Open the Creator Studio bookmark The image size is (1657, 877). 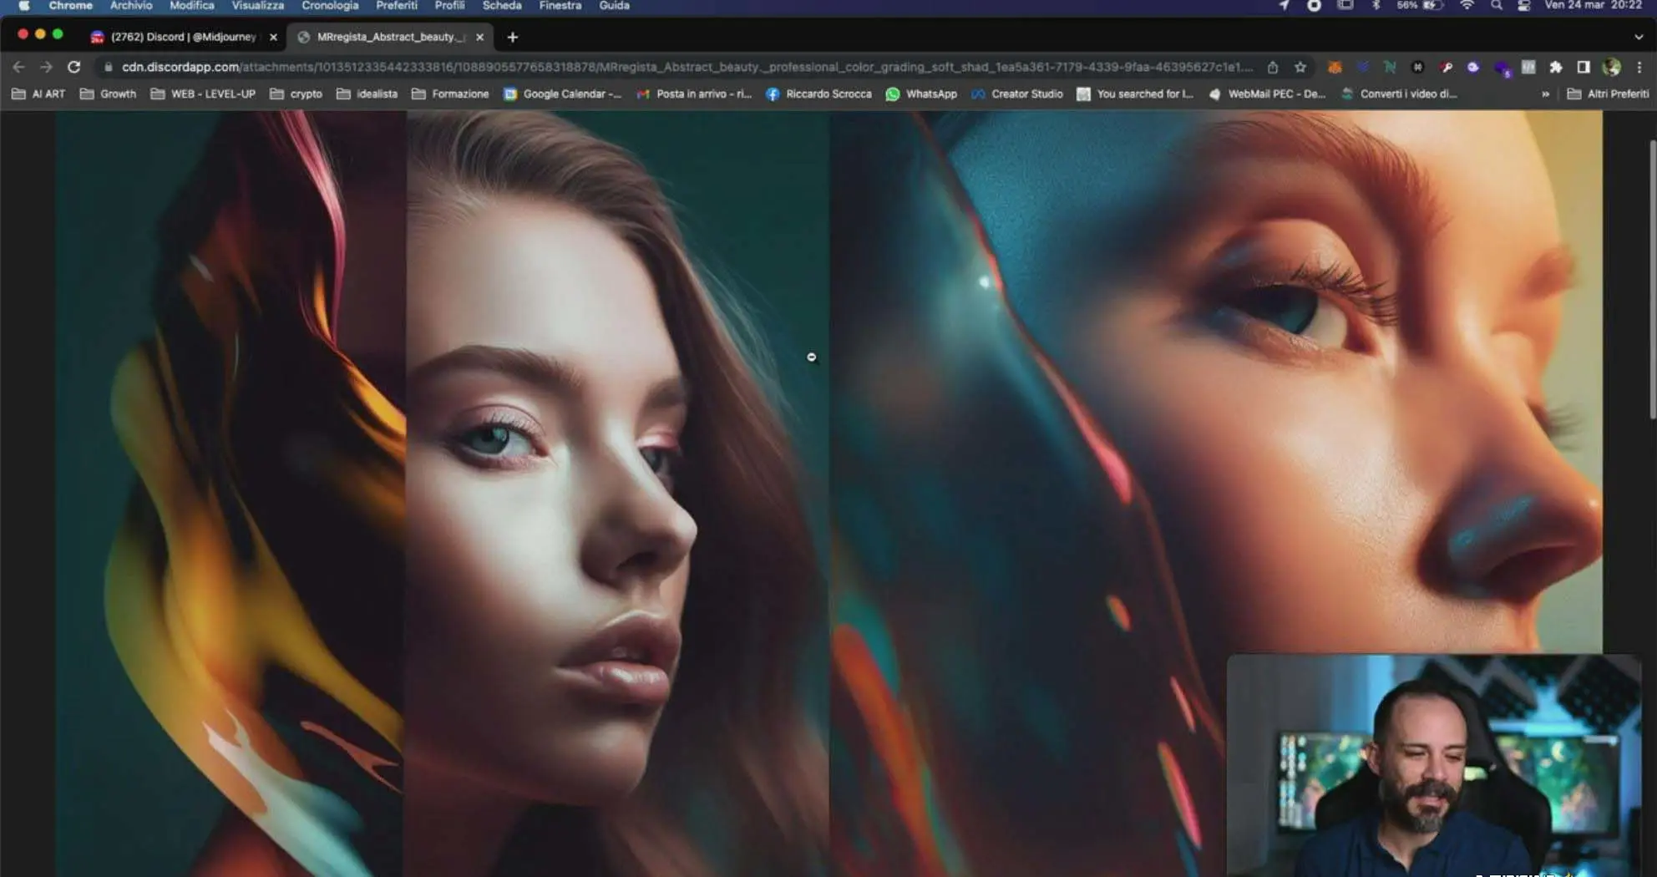(1016, 94)
